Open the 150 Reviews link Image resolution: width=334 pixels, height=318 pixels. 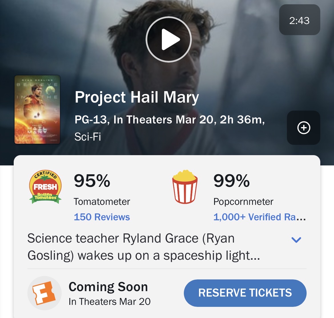tap(102, 217)
